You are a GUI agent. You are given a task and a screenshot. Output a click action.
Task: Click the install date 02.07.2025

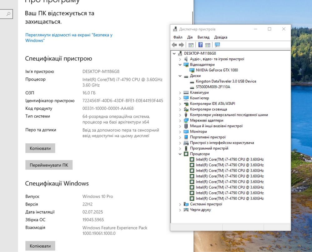click(93, 212)
